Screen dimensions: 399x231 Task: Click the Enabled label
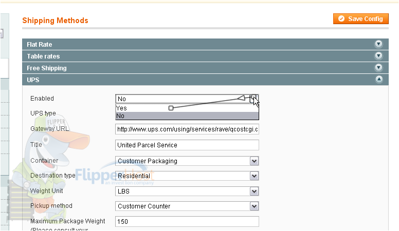pos(42,99)
